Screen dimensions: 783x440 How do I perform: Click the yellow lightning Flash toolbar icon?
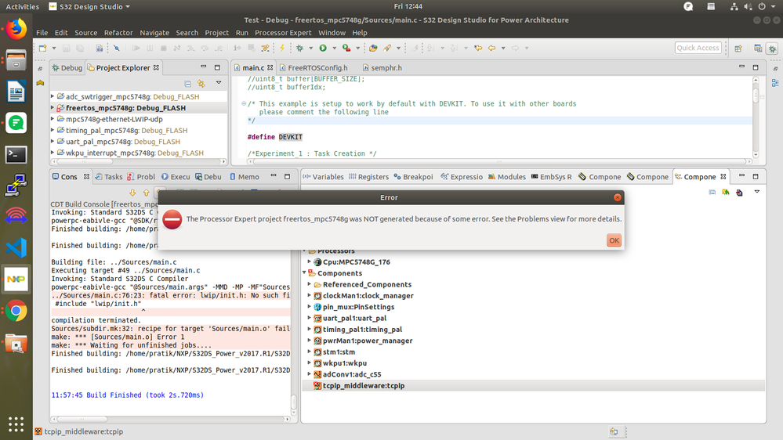pyautogui.click(x=281, y=48)
